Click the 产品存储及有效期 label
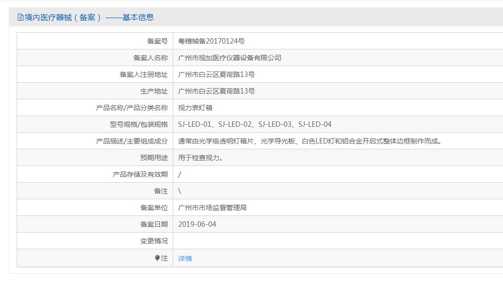The width and height of the screenshot is (503, 284). pos(140,174)
